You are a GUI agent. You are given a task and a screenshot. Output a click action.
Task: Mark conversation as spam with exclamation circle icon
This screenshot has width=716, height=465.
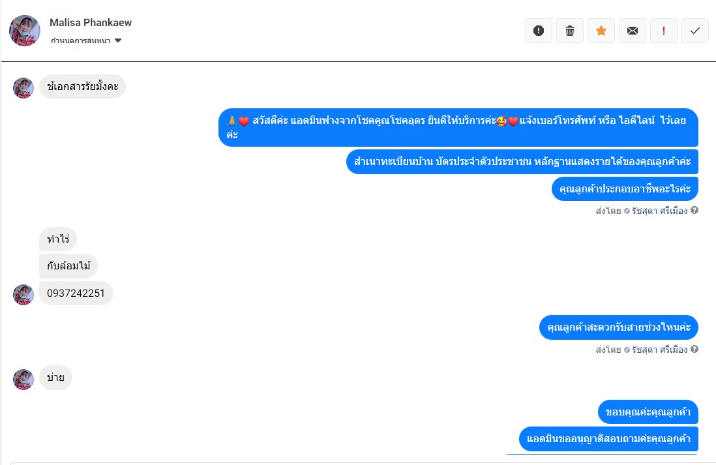coord(539,31)
